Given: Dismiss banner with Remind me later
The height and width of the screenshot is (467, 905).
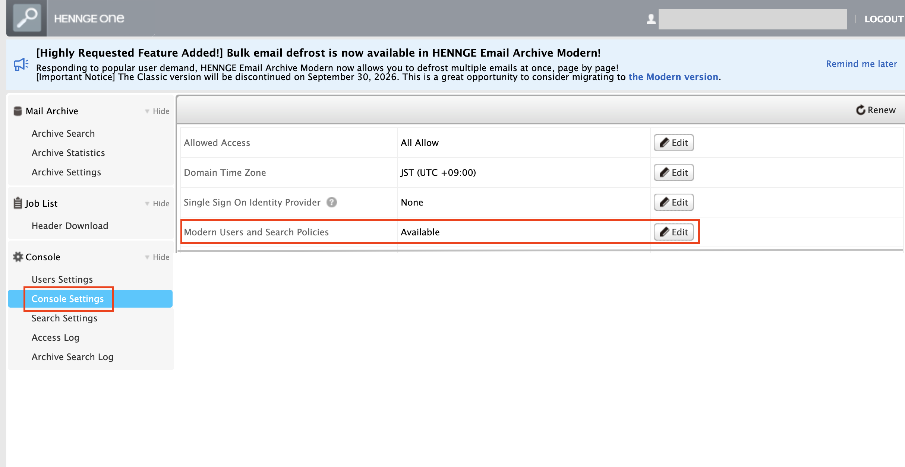Looking at the screenshot, I should (861, 64).
